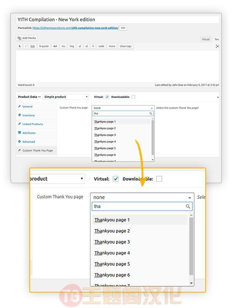This screenshot has height=308, width=241.
Task: Close the enlarged 'none' select box
Action: pos(142,197)
